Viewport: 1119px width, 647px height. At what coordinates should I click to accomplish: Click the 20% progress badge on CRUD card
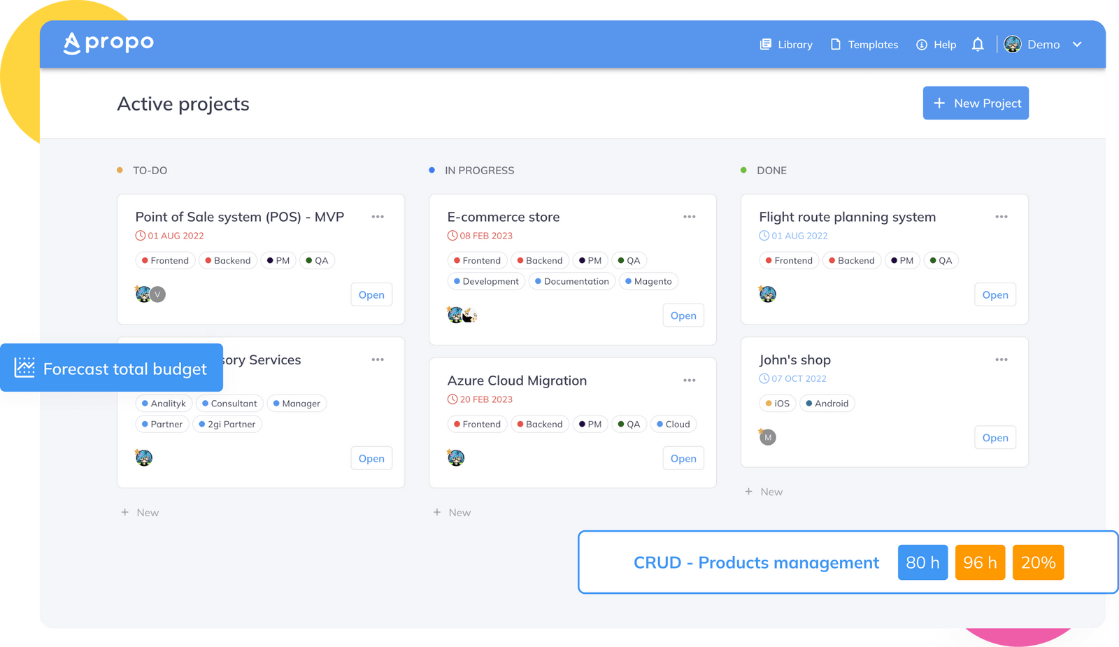(x=1038, y=562)
